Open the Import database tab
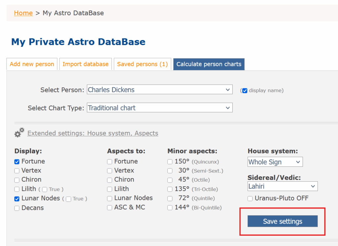Image resolution: width=338 pixels, height=246 pixels. point(85,64)
